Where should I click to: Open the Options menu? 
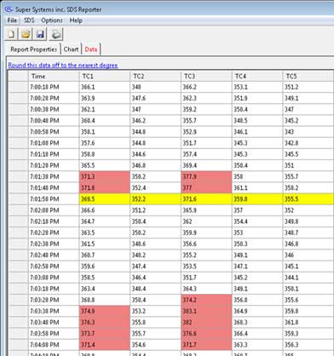tap(52, 20)
